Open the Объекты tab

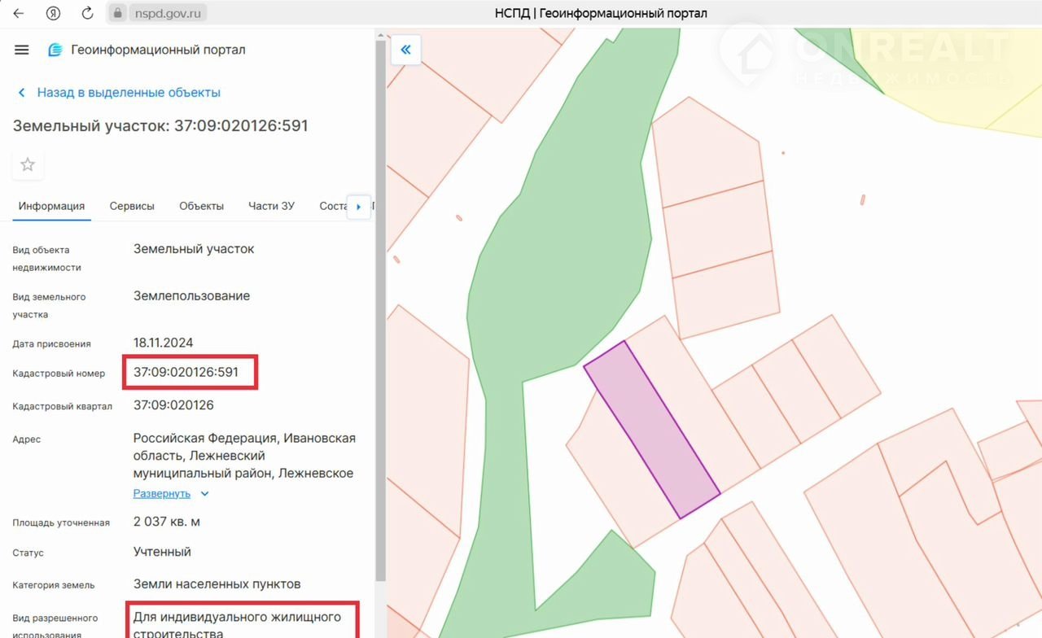201,206
